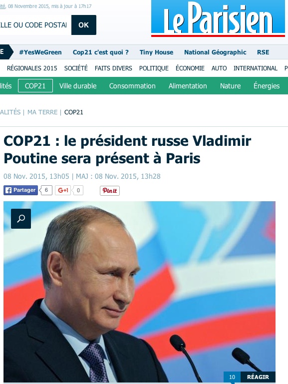Screen dimensions: 288x384
Task: Click the OK button next to postal code
Action: tap(84, 25)
